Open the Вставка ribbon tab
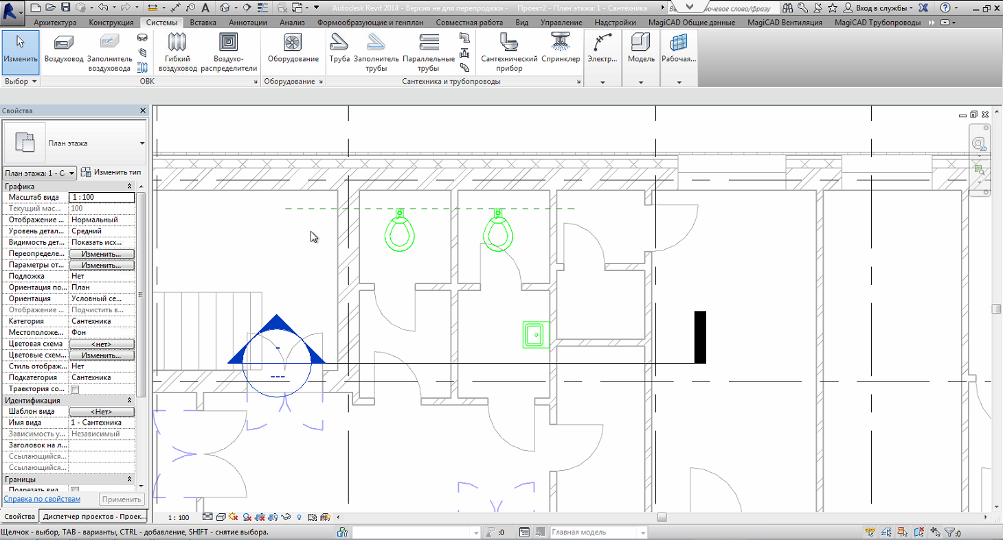 (x=203, y=22)
